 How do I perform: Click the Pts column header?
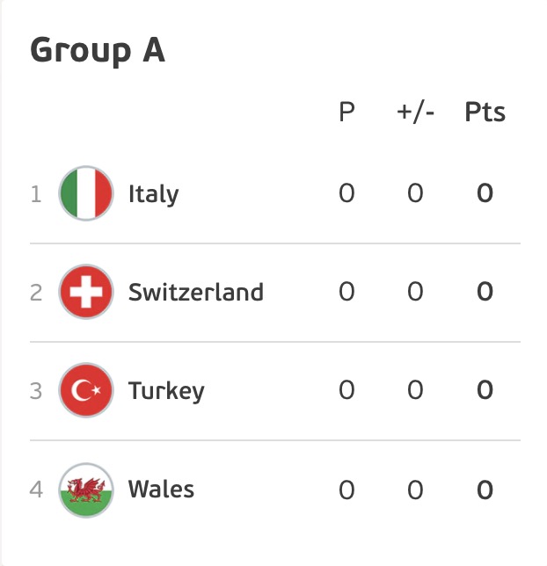[485, 112]
